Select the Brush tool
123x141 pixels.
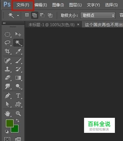point(18,61)
